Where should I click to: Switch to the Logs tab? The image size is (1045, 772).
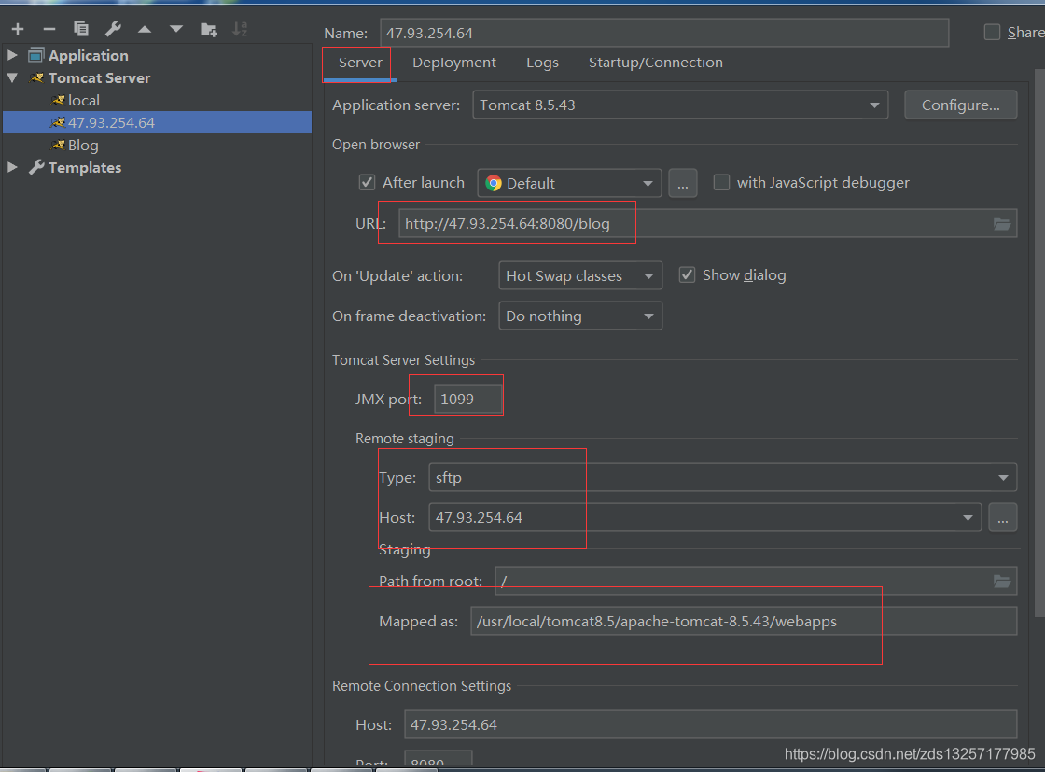click(542, 63)
